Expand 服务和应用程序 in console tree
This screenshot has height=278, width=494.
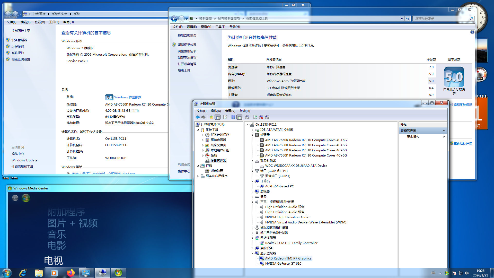pyautogui.click(x=198, y=176)
